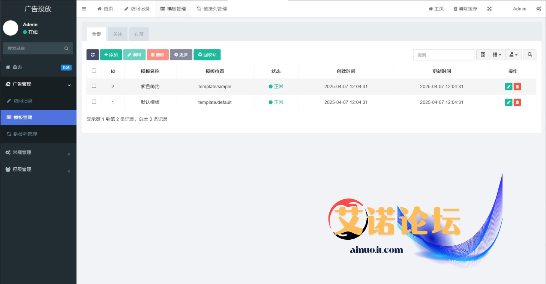
Task: Click the fullscreen toggle icon in header
Action: [489, 9]
